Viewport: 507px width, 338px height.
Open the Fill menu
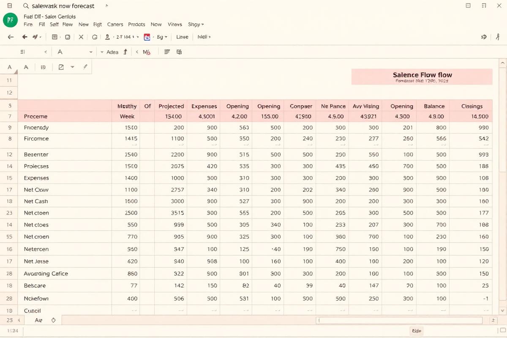click(42, 25)
